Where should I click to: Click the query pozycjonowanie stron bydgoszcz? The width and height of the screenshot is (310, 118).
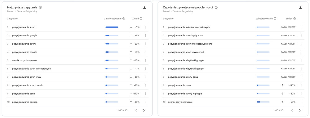(185, 36)
